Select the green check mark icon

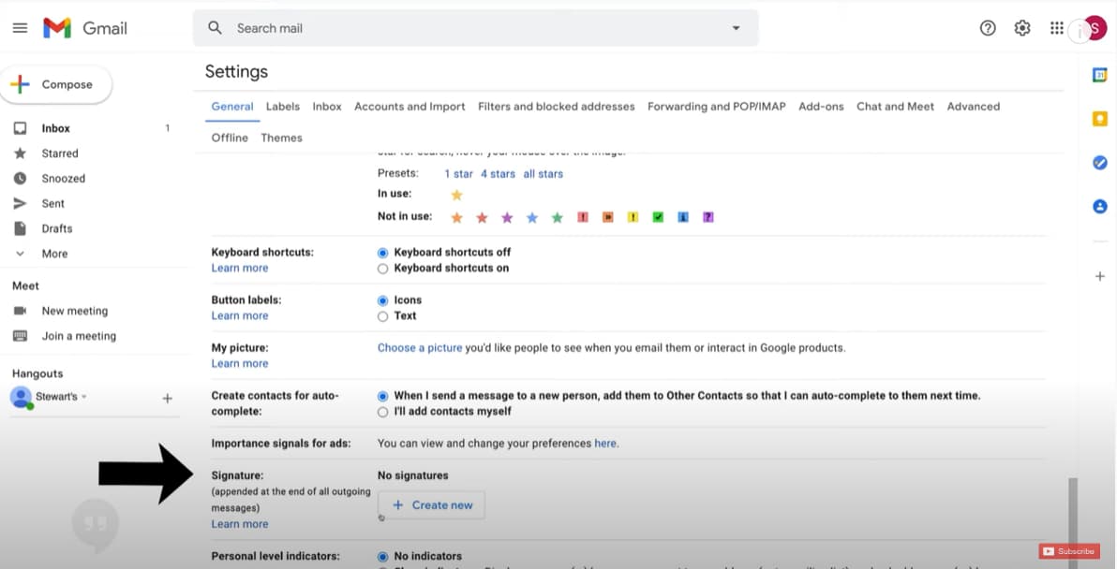pos(658,217)
